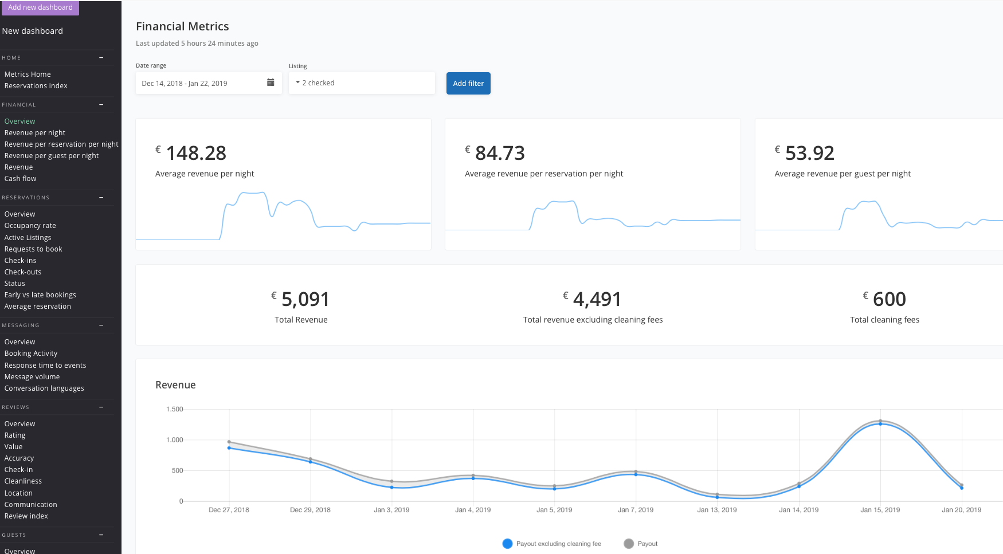The width and height of the screenshot is (1003, 554).
Task: Open Revenue per reservation per night
Action: click(x=61, y=144)
